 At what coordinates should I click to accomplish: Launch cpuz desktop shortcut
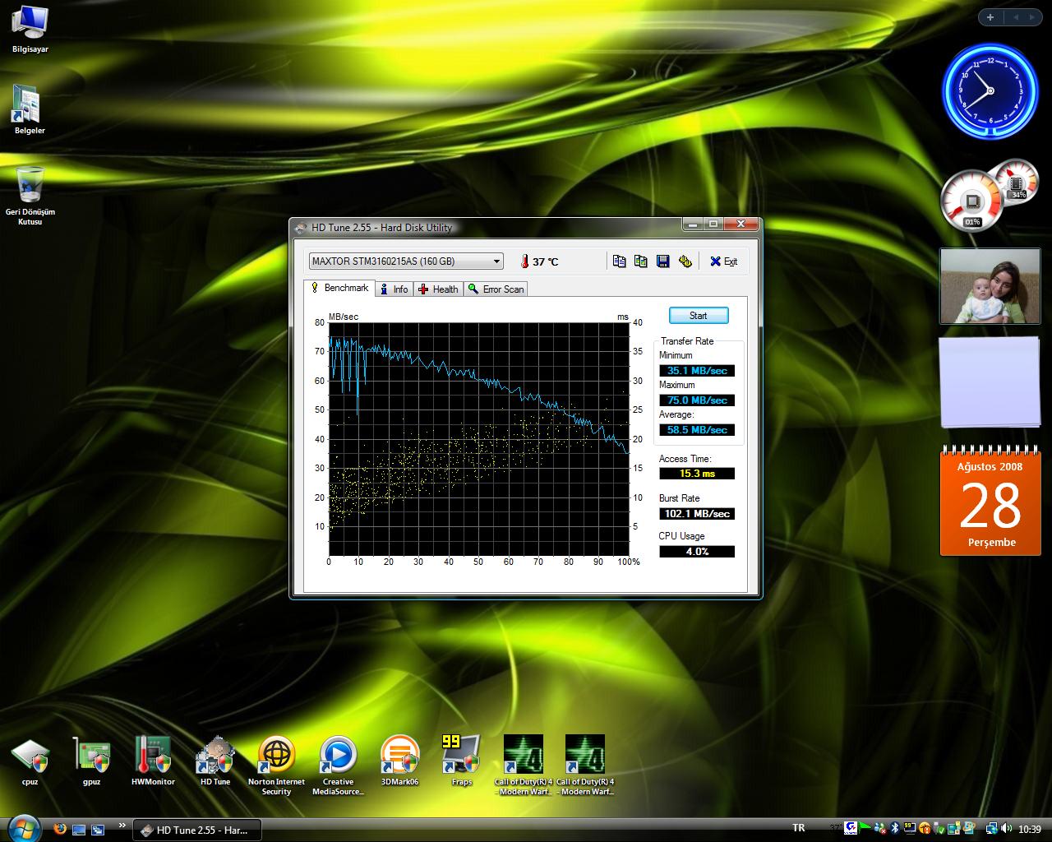(30, 761)
